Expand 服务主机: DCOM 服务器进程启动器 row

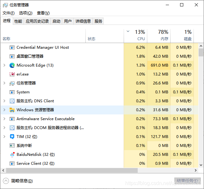[x=4, y=127]
